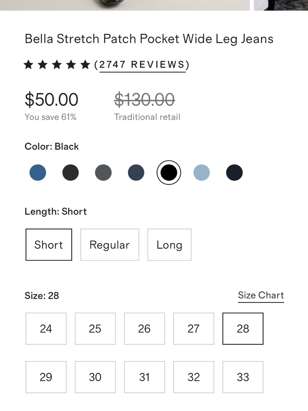Viewport: 308px width, 411px height.
Task: Select the Long length option
Action: pos(169,245)
